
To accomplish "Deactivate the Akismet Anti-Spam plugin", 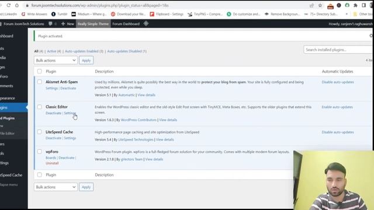I will pos(68,88).
